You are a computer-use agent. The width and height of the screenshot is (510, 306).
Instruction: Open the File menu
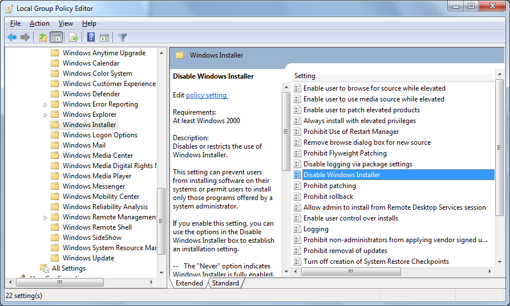[15, 23]
